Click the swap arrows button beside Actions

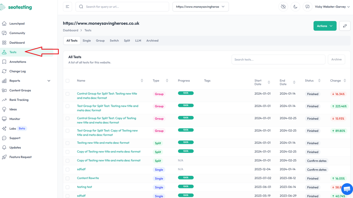(x=345, y=26)
